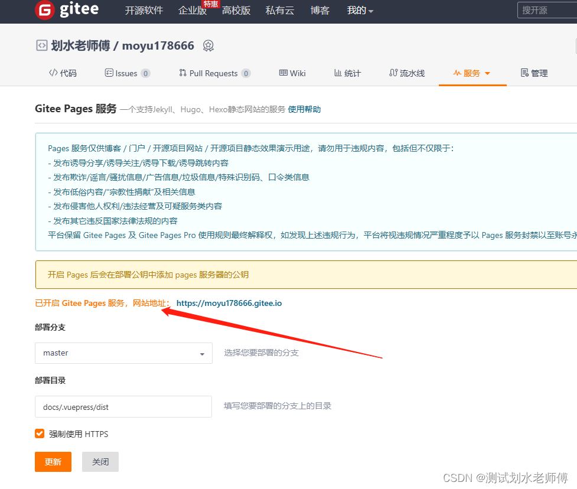This screenshot has width=577, height=489.
Task: Open the 统计 tab
Action: pos(347,73)
